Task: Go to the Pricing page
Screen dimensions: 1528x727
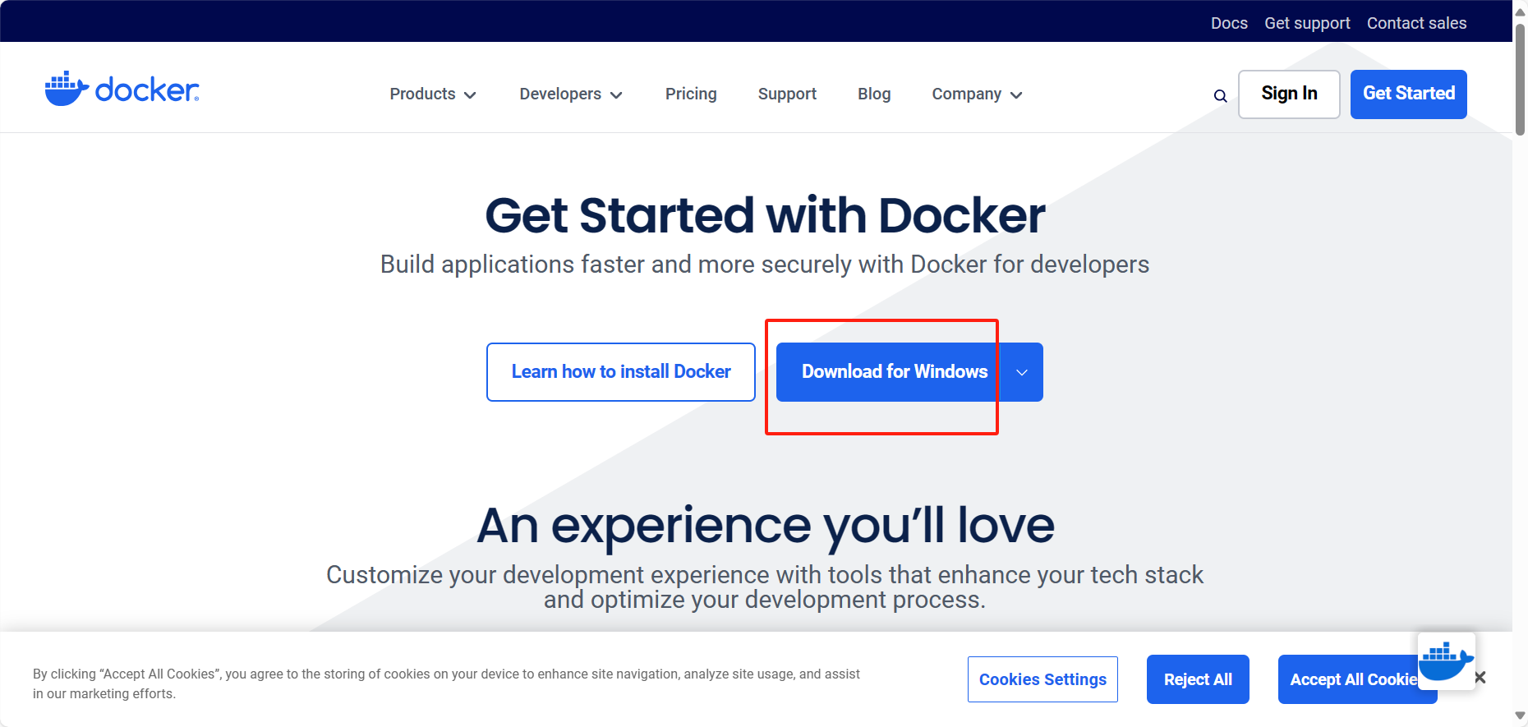Action: click(691, 94)
